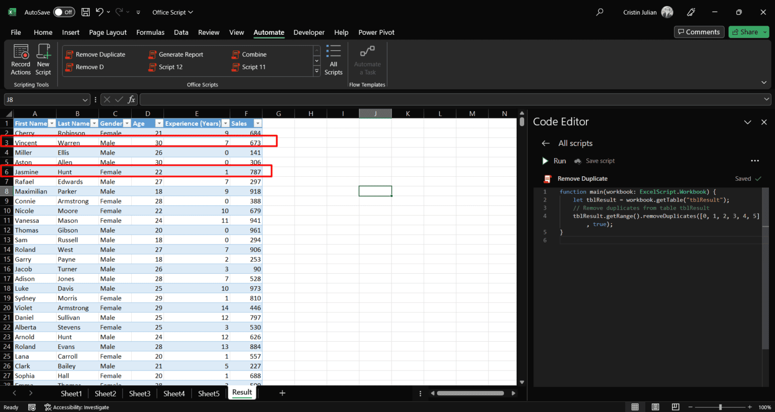Viewport: 775px width, 412px height.
Task: Open the Combine office script
Action: coord(253,54)
